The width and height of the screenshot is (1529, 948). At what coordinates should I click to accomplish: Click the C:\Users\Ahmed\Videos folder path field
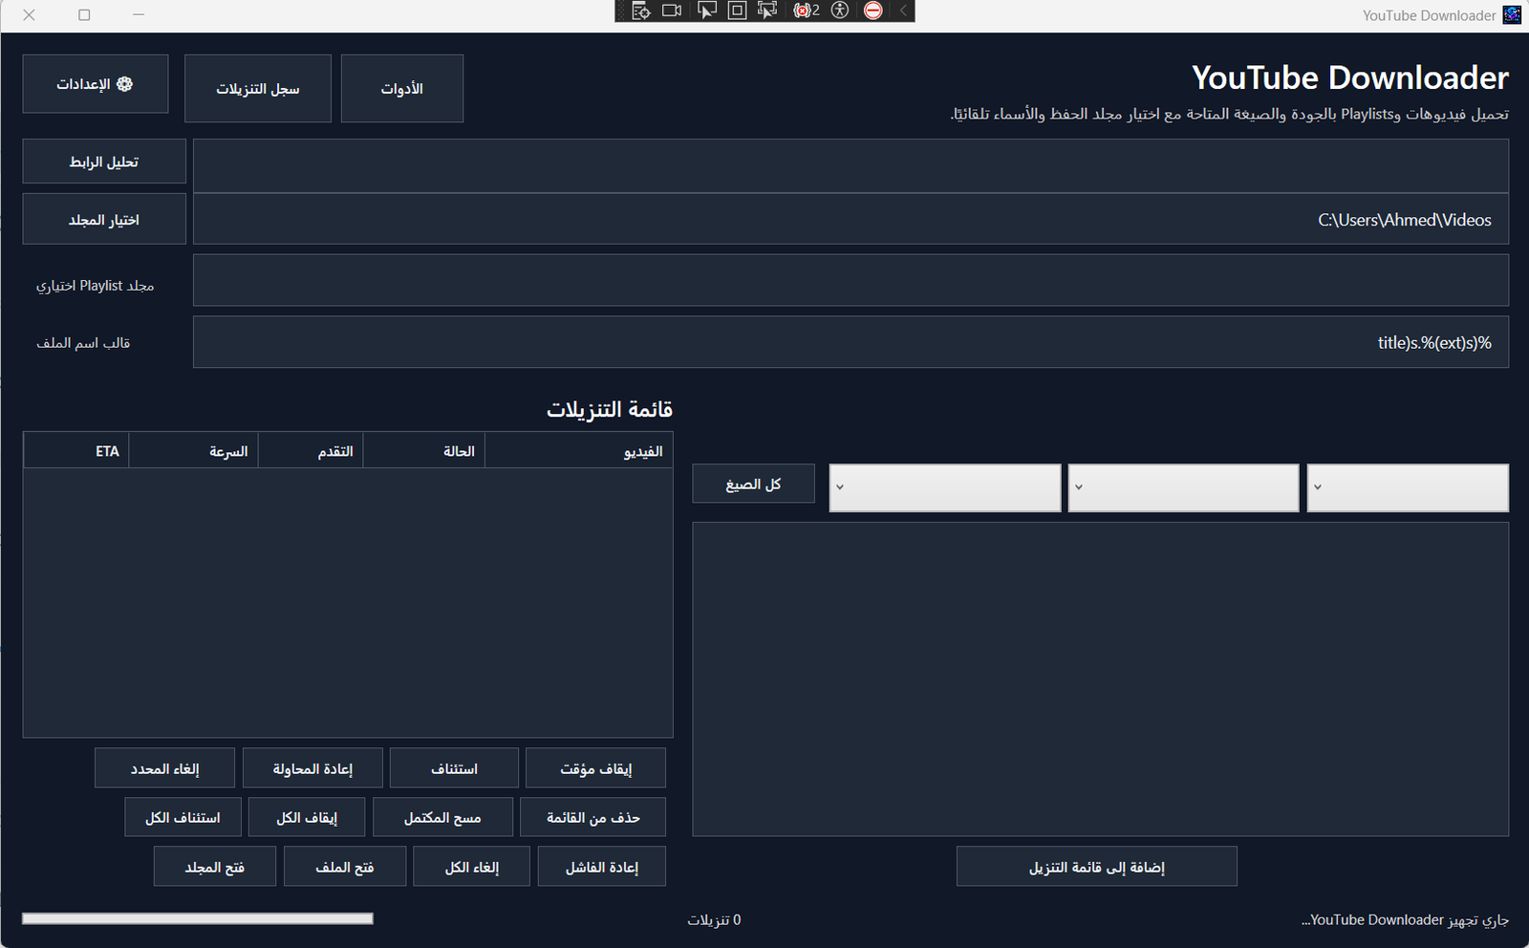point(851,220)
